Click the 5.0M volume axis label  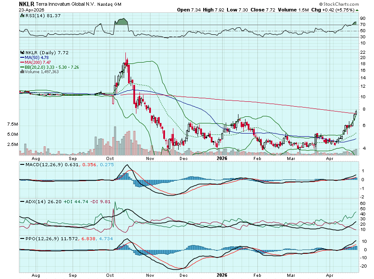click(13, 134)
